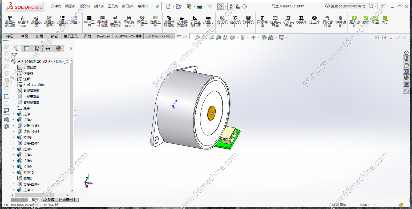This screenshot has width=412, height=209.
Task: Click 导出部件清单 export parts list
Action: [102, 21]
